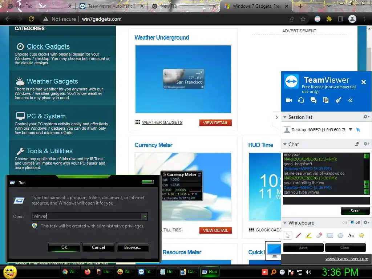
Task: Open the TeamViewer file transfer icon
Action: tap(326, 100)
